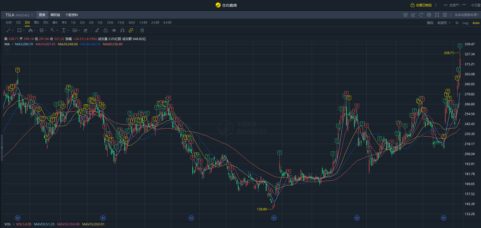Select the 4小时 timeframe
Viewport: 481px width, 228px height.
click(x=167, y=23)
